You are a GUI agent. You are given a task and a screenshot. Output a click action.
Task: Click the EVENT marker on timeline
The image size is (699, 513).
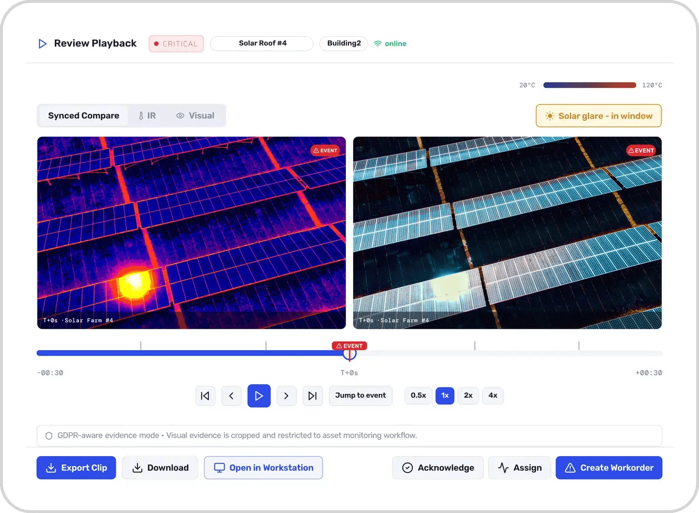tap(349, 346)
